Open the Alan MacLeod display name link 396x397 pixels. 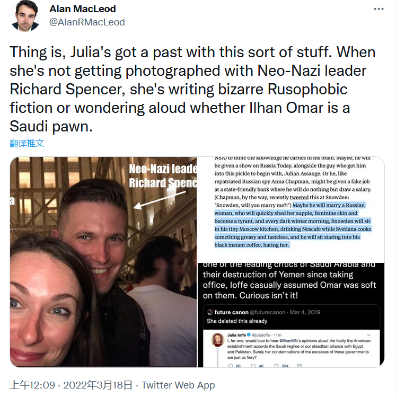pos(82,9)
